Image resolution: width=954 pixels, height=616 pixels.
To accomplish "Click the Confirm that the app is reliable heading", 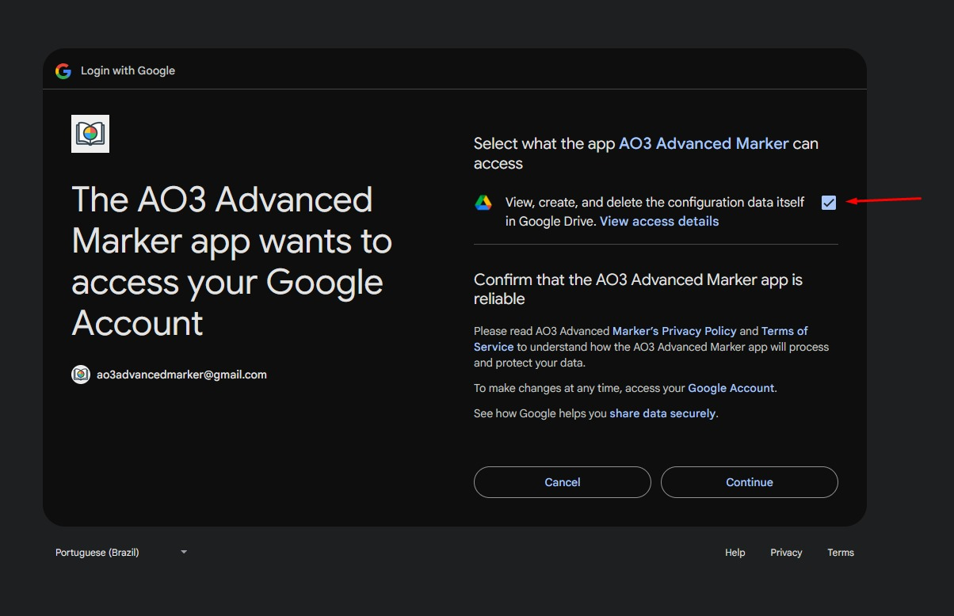I will 638,289.
